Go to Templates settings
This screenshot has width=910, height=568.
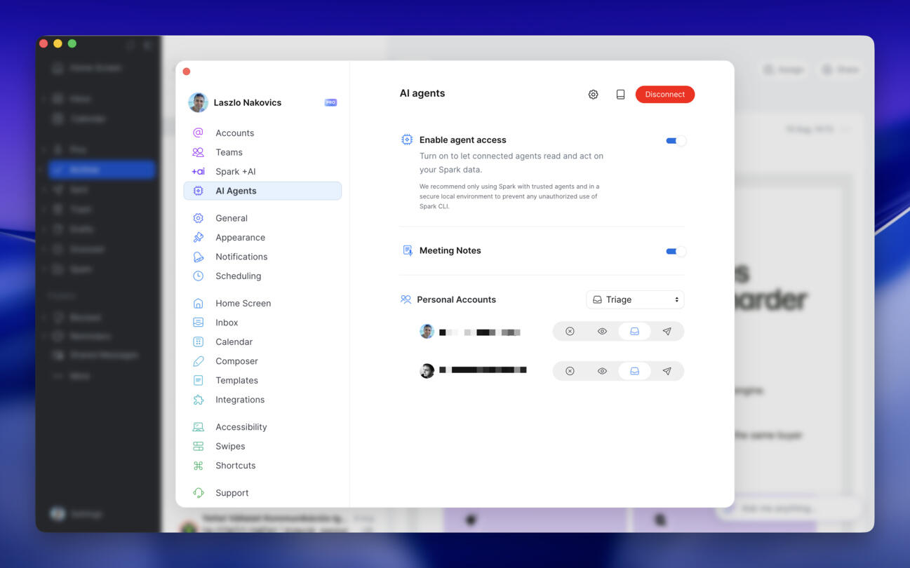(x=262, y=381)
